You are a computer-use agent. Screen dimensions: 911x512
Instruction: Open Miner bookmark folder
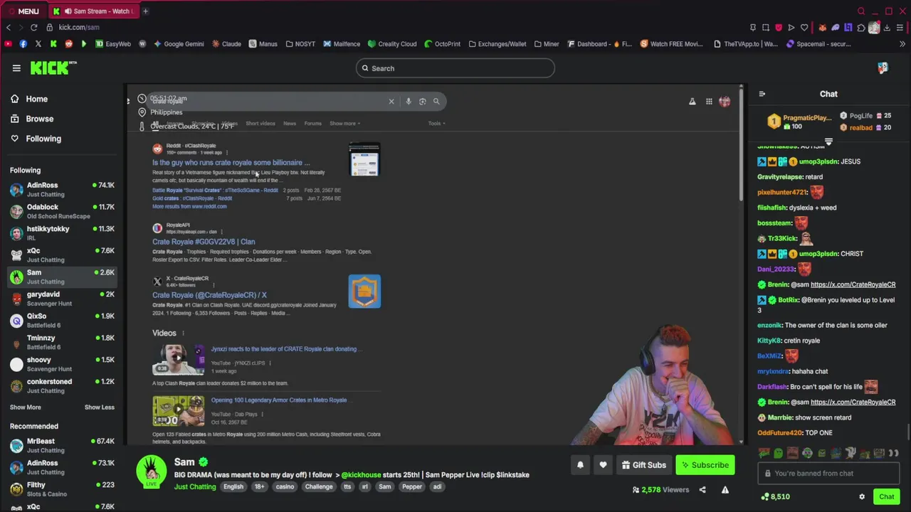(546, 44)
